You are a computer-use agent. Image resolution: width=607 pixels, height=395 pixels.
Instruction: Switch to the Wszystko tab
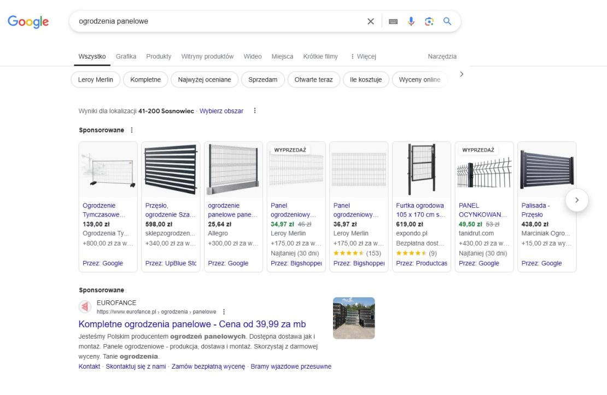pyautogui.click(x=92, y=56)
